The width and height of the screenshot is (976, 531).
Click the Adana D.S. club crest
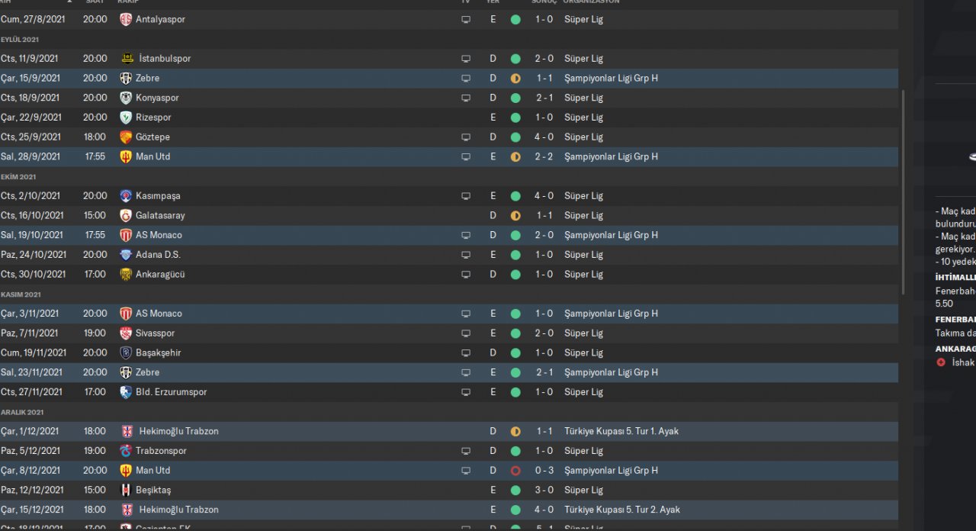coord(126,255)
